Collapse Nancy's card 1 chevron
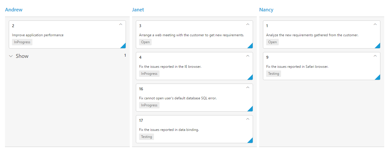The image size is (388, 154). click(375, 25)
